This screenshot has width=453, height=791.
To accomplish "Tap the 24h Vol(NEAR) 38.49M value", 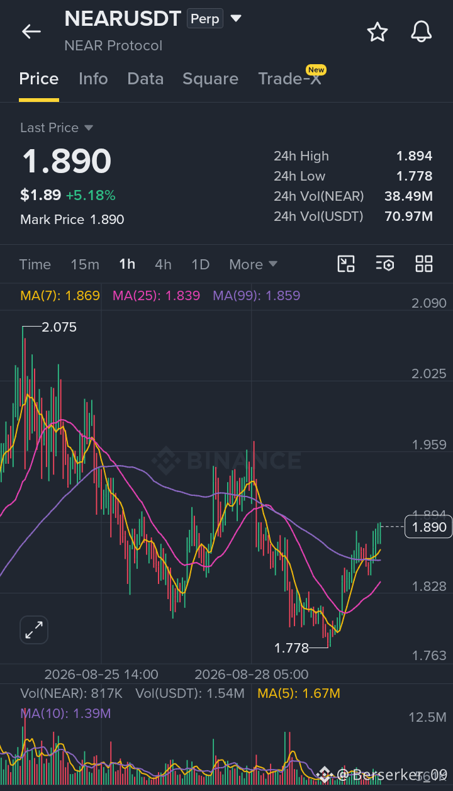I will (x=408, y=196).
